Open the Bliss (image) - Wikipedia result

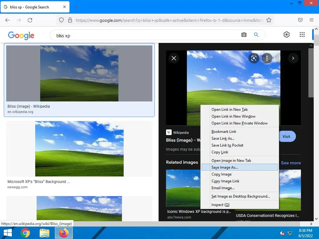[x=79, y=80]
